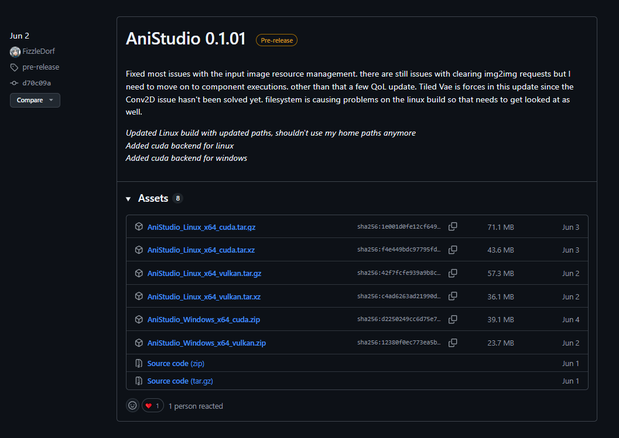Image resolution: width=619 pixels, height=438 pixels.
Task: Click the 71.1 MB file size
Action: coord(501,227)
